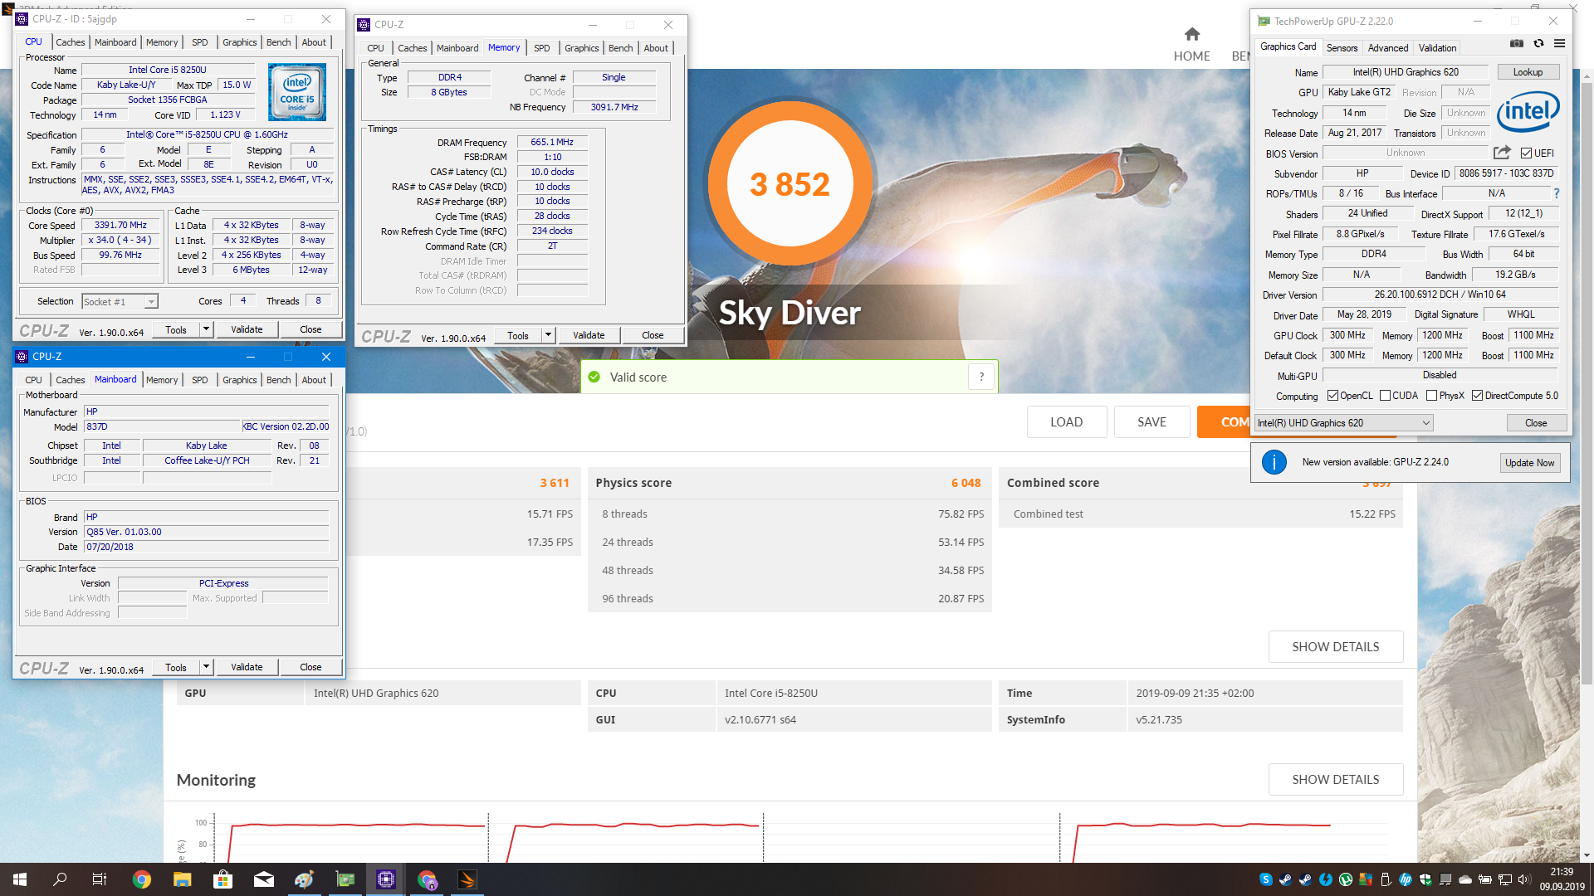Click the info icon in GPU-Z update notice

click(x=1274, y=462)
